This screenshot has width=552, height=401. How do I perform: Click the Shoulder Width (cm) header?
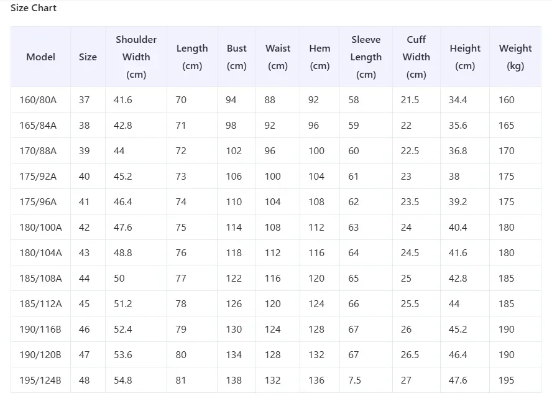[136, 57]
